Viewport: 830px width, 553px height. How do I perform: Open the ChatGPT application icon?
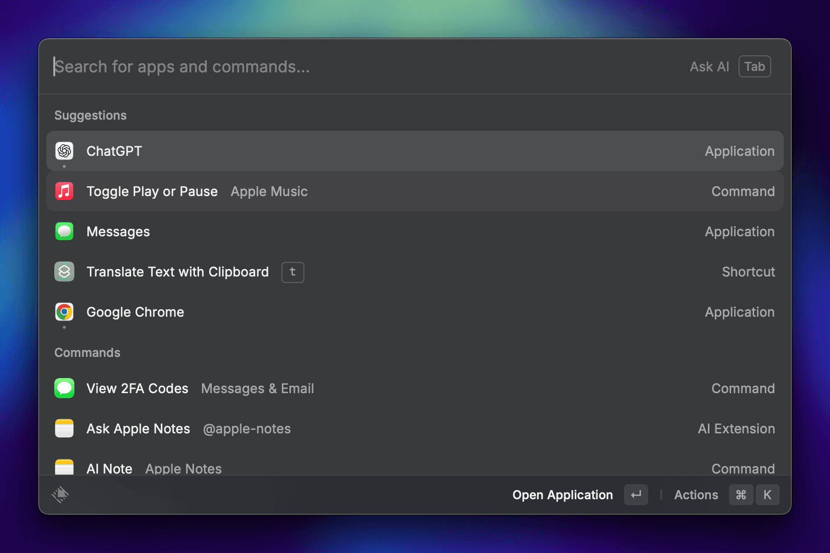[64, 151]
